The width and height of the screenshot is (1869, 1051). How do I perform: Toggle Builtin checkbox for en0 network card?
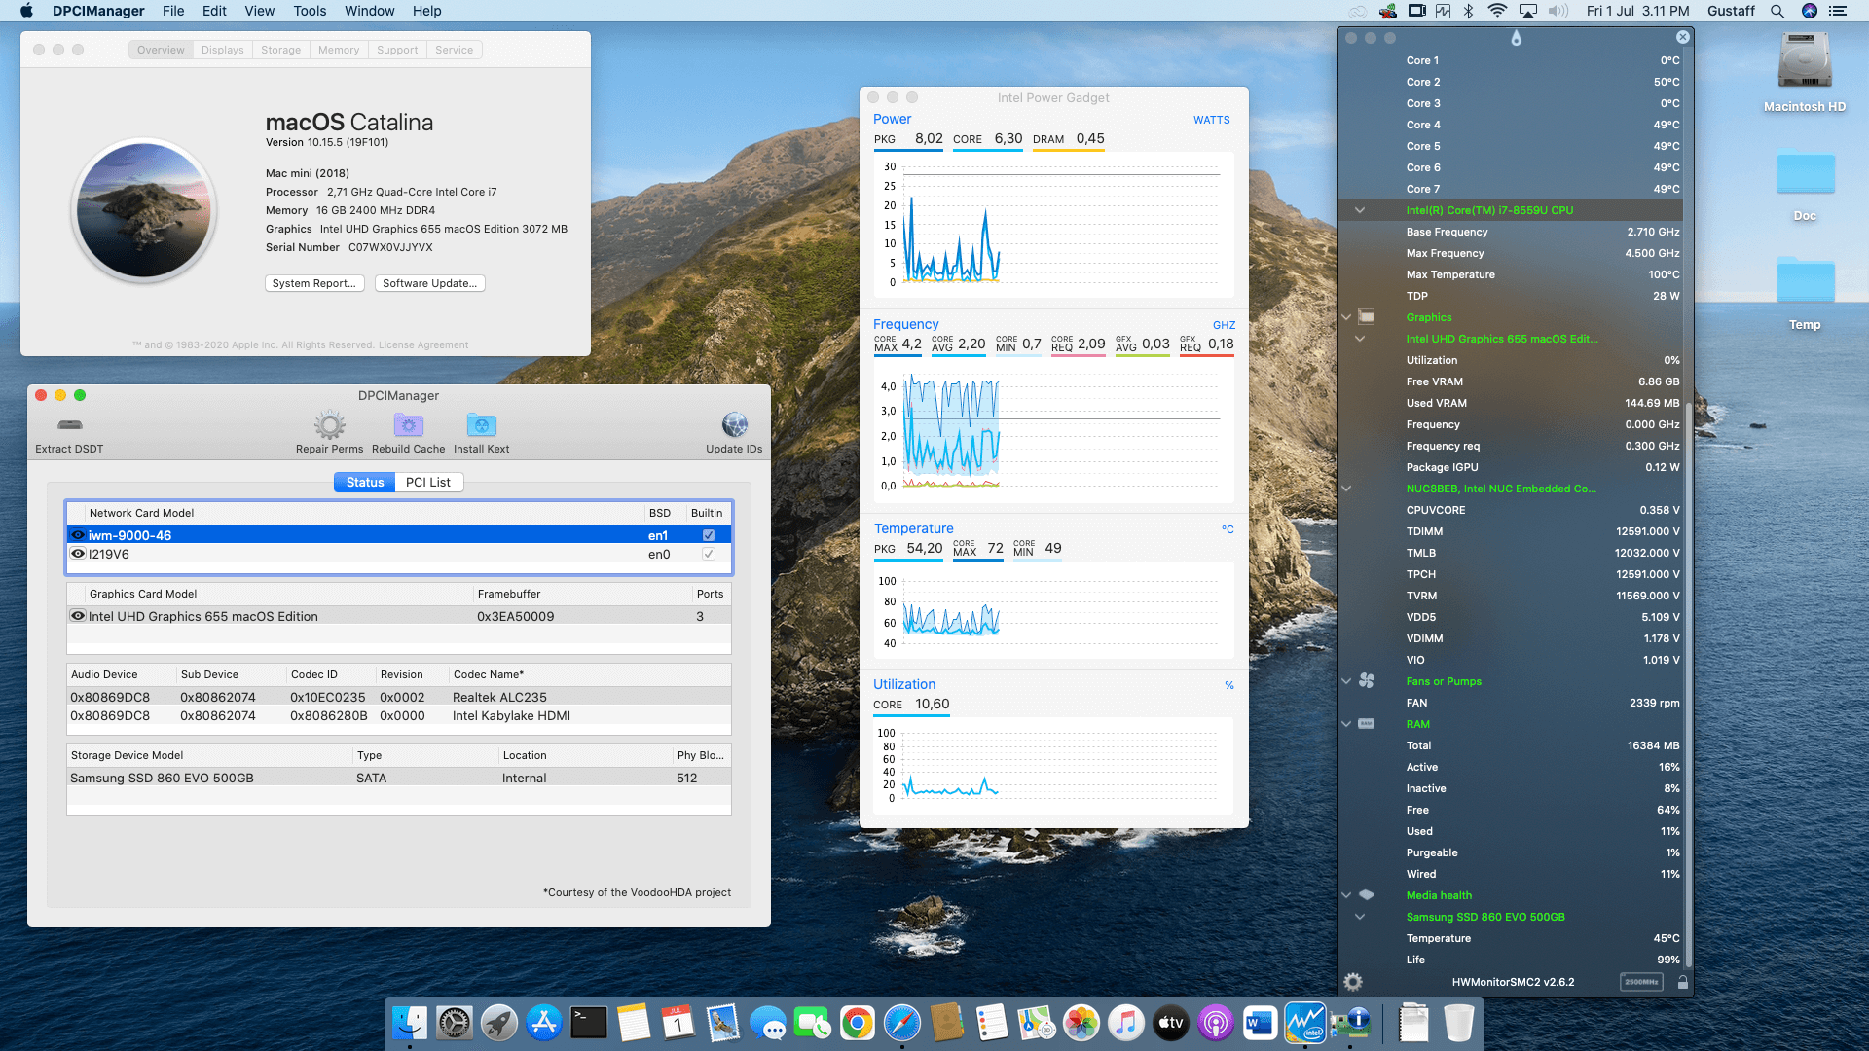pyautogui.click(x=709, y=554)
